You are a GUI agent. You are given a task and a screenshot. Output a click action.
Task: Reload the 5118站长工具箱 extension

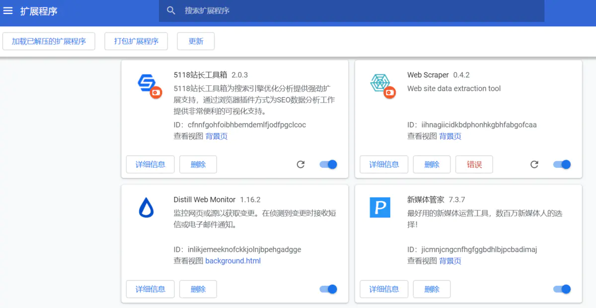coord(300,164)
